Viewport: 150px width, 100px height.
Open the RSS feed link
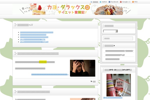[136, 2]
